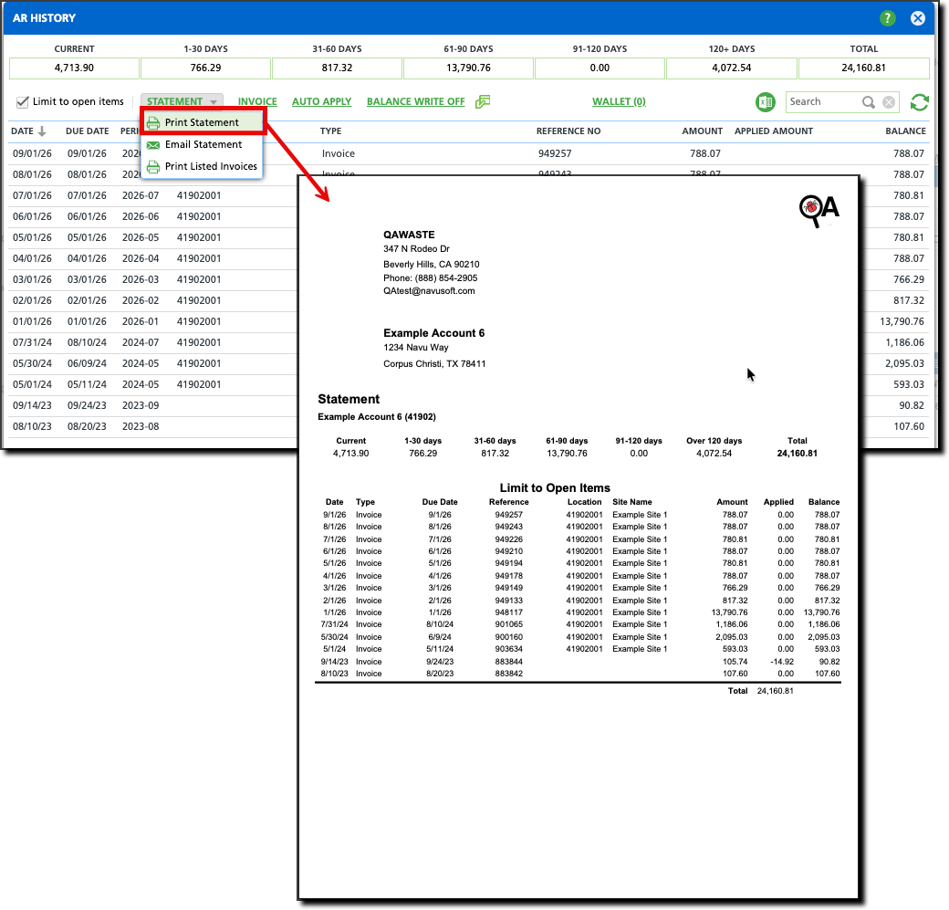Choose Email Statement from the menu
This screenshot has height=910, width=949.
(203, 144)
